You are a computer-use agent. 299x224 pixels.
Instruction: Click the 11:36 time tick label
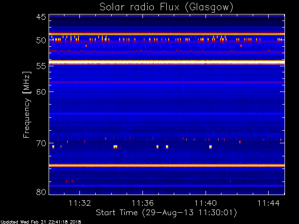tap(142, 203)
